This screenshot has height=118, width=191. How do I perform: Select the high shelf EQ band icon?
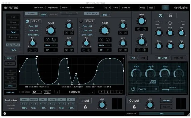(181, 23)
